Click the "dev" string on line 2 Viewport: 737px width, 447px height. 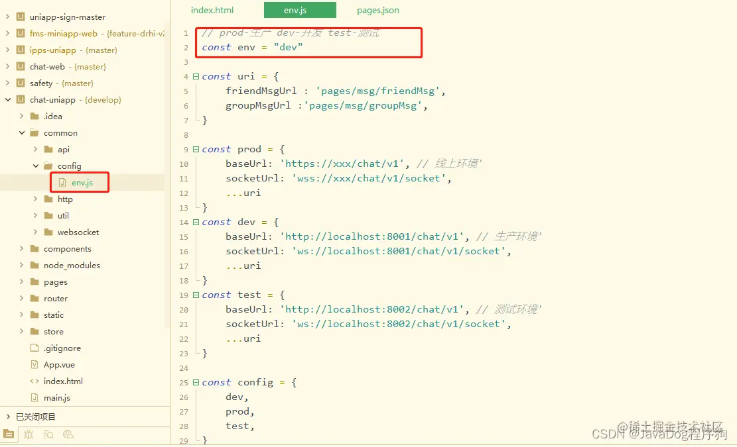point(288,47)
